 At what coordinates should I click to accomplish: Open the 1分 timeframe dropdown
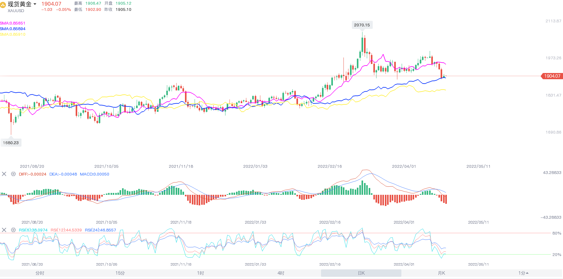click(523, 273)
